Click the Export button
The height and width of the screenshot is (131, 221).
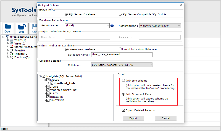133,118
